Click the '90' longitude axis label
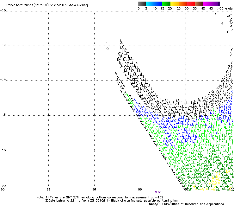234x206 pixels. tap(3, 190)
